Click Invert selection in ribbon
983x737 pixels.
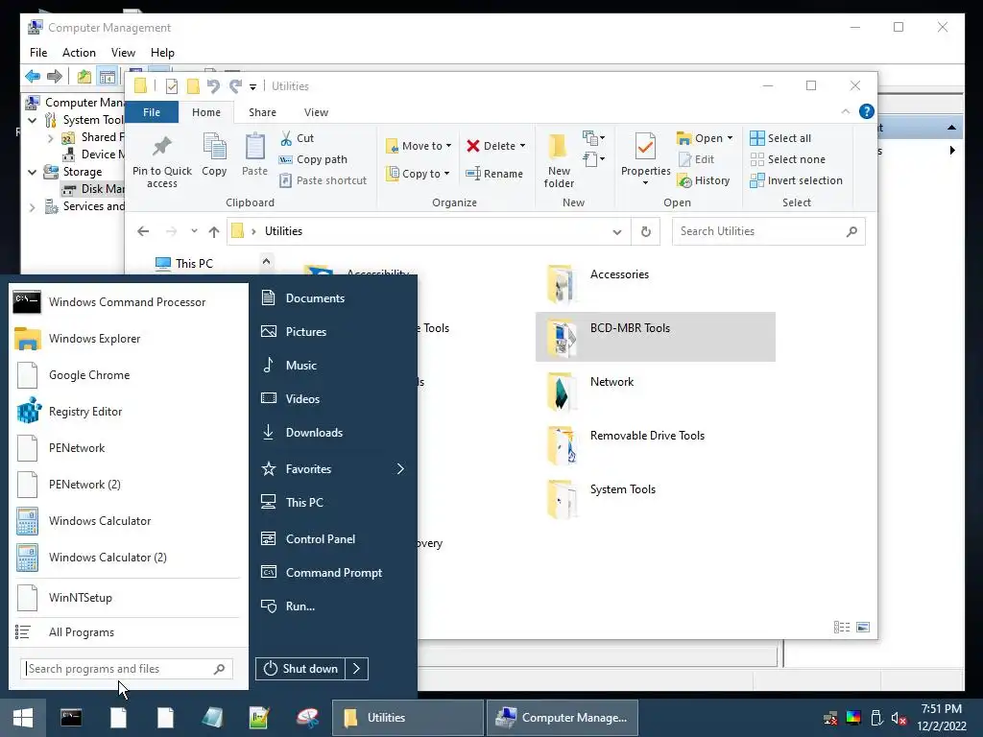(x=796, y=180)
